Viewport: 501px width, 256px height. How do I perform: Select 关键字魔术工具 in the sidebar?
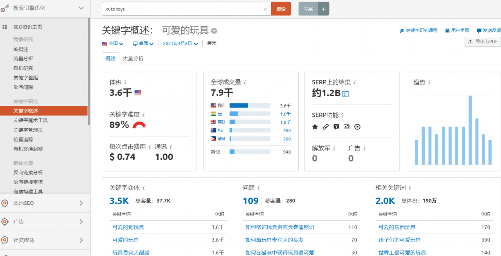31,120
